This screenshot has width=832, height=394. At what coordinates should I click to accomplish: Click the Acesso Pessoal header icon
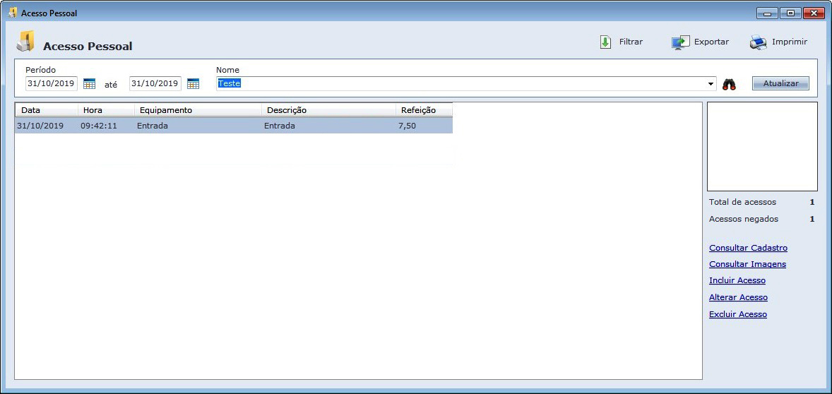[x=25, y=42]
